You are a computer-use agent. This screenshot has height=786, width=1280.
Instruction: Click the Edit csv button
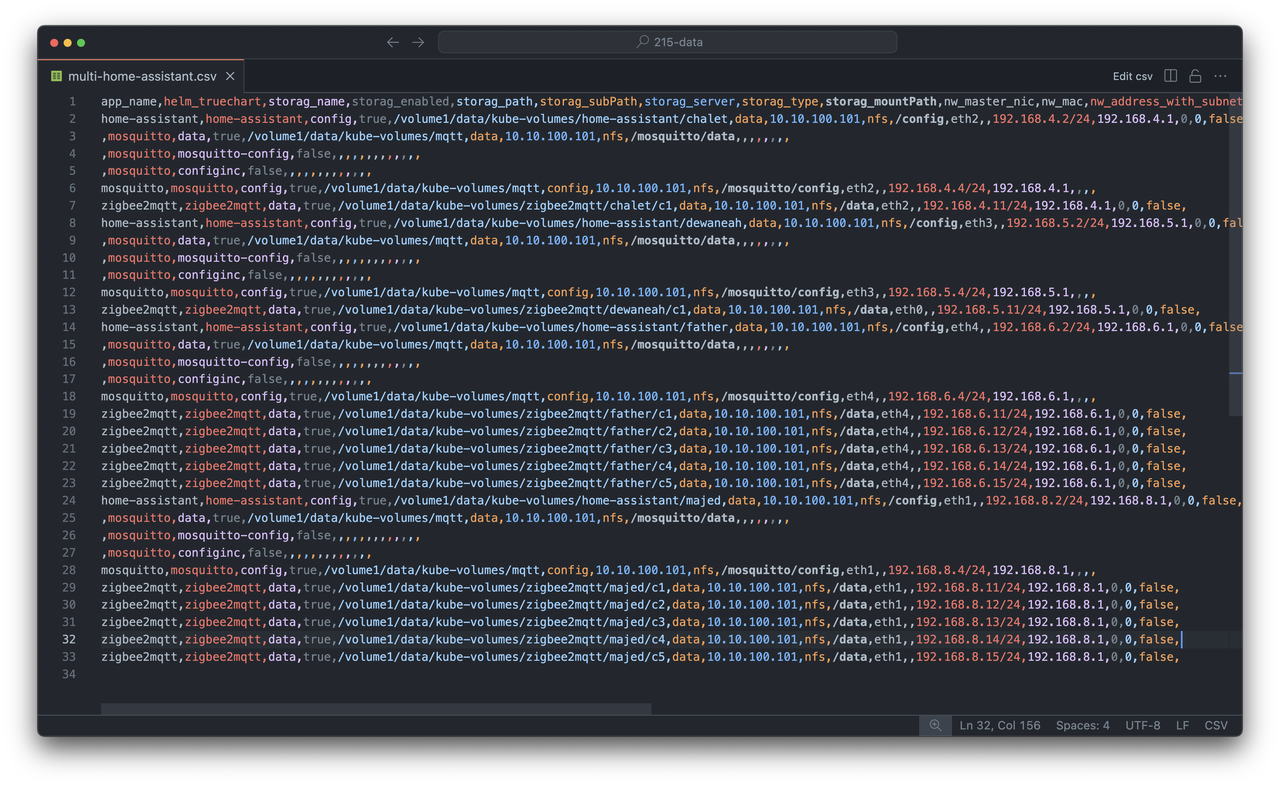(1132, 76)
